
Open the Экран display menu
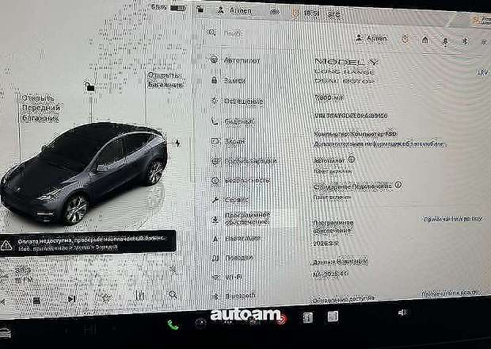click(x=228, y=141)
